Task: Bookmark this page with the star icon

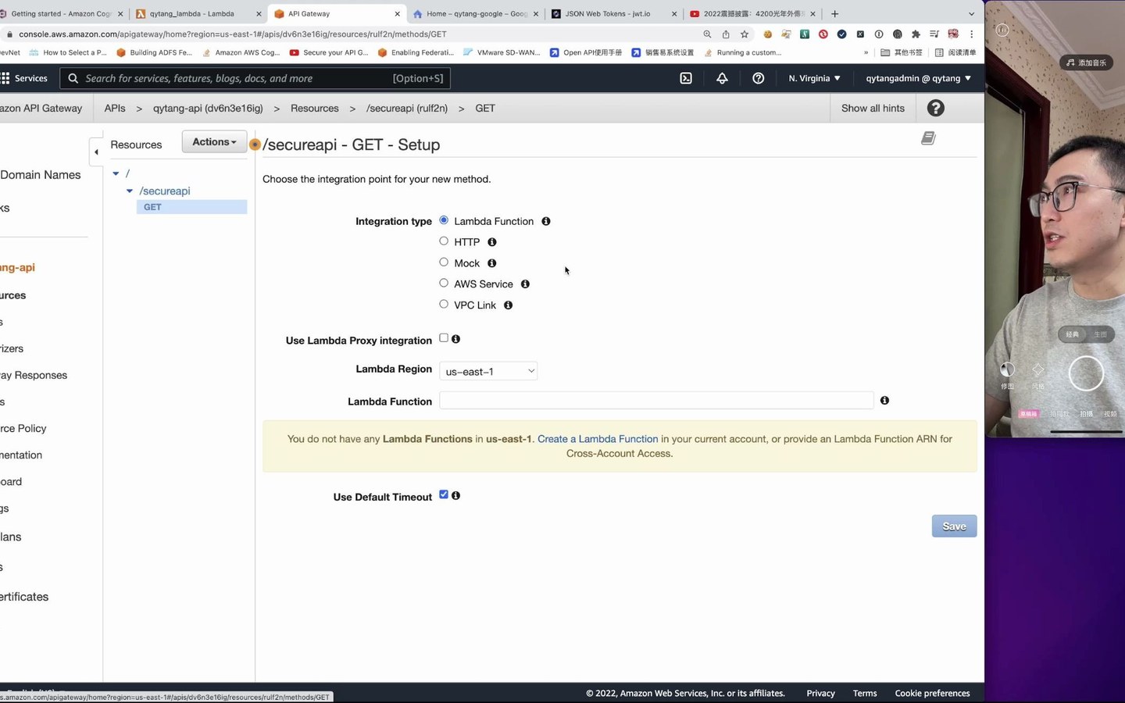Action: (745, 34)
